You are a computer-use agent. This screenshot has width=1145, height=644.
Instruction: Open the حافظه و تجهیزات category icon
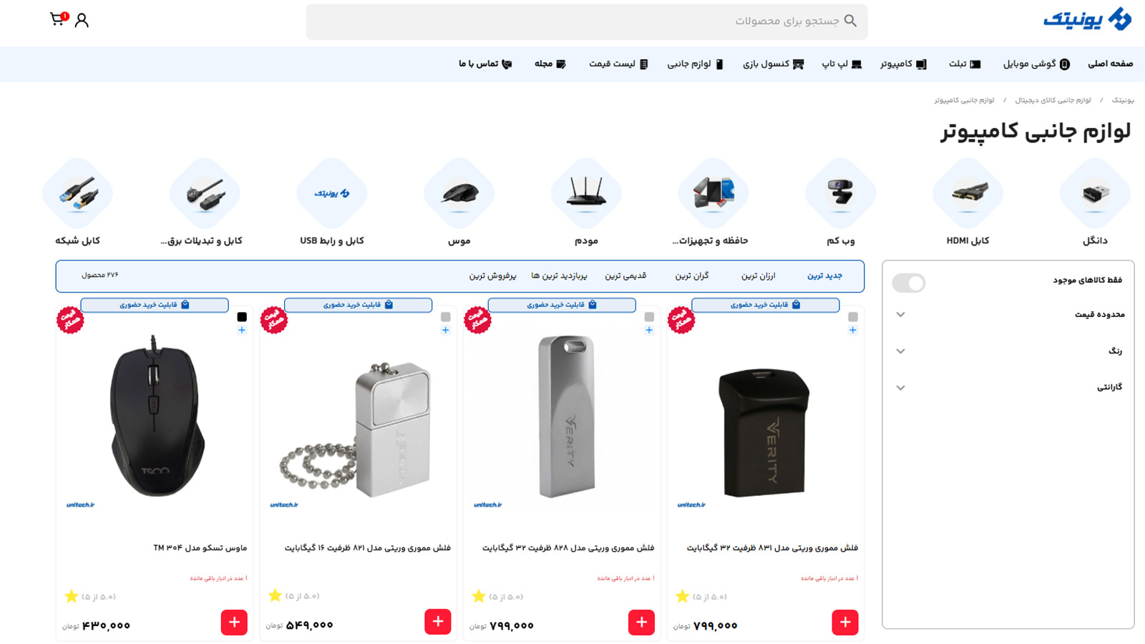(x=713, y=193)
